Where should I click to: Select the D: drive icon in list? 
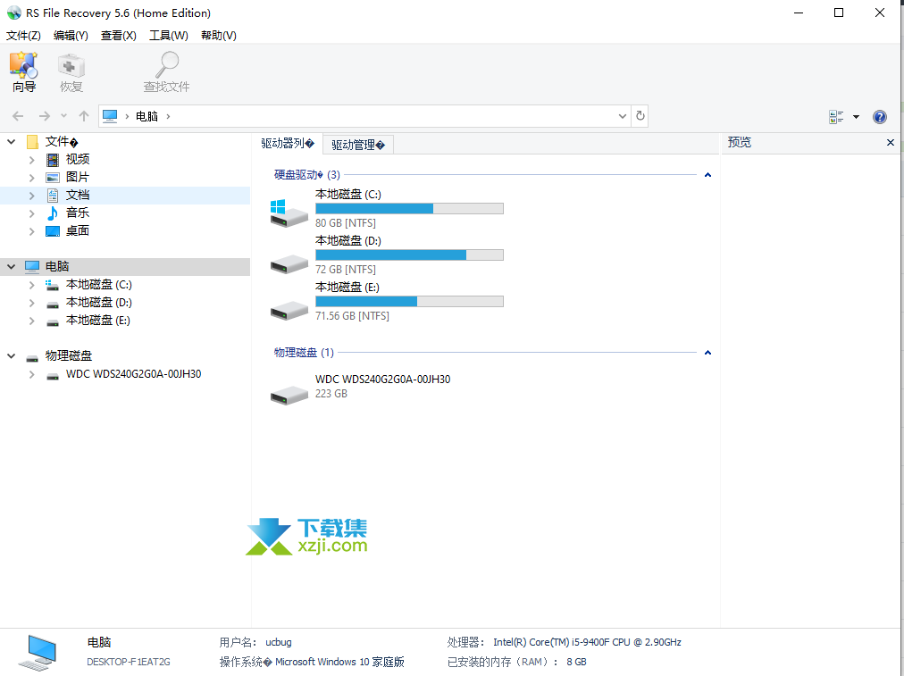[x=289, y=264]
